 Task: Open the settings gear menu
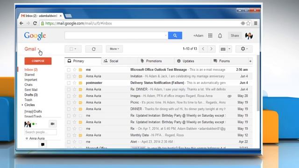click(x=244, y=49)
